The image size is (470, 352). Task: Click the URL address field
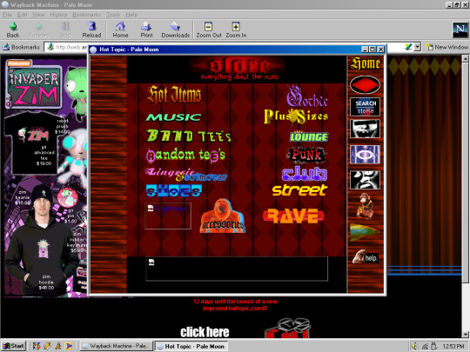pyautogui.click(x=66, y=47)
